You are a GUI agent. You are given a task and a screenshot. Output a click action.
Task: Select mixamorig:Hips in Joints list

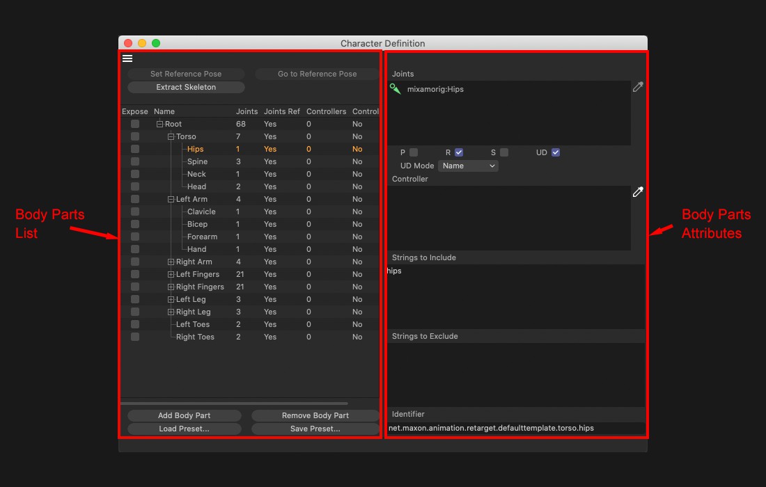pyautogui.click(x=435, y=89)
